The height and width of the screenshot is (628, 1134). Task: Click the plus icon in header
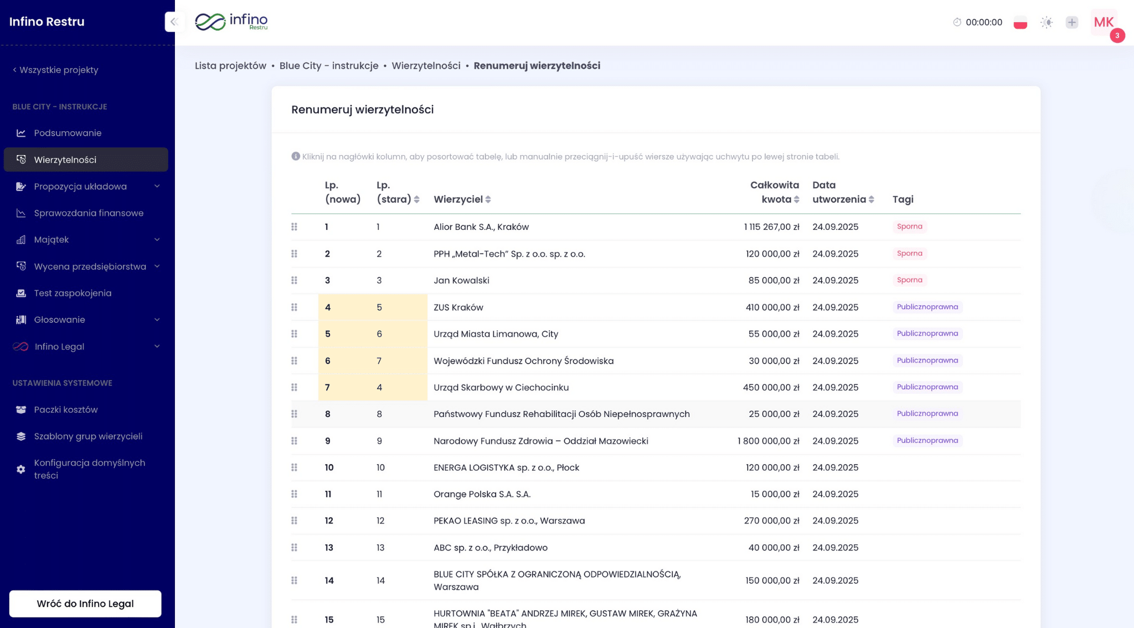(1072, 23)
